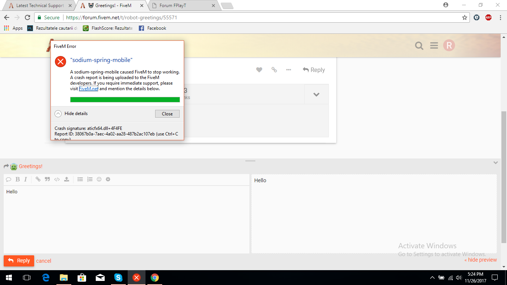Open Apps bookmarks shortcut

point(13,28)
